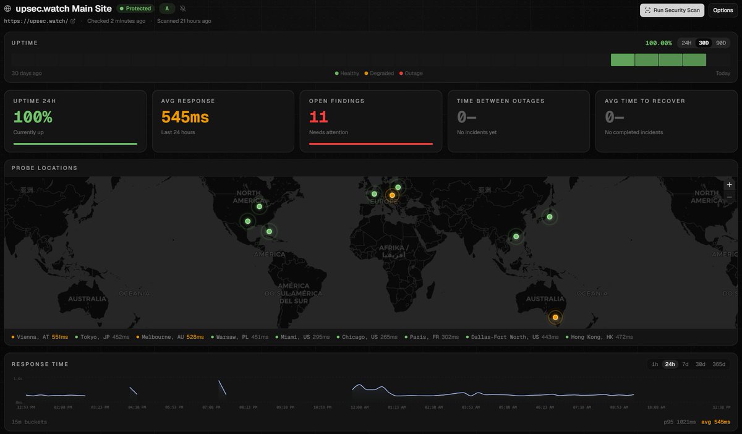The height and width of the screenshot is (434, 742).
Task: Click the Vienna, AT 551ms list entry
Action: [x=40, y=337]
